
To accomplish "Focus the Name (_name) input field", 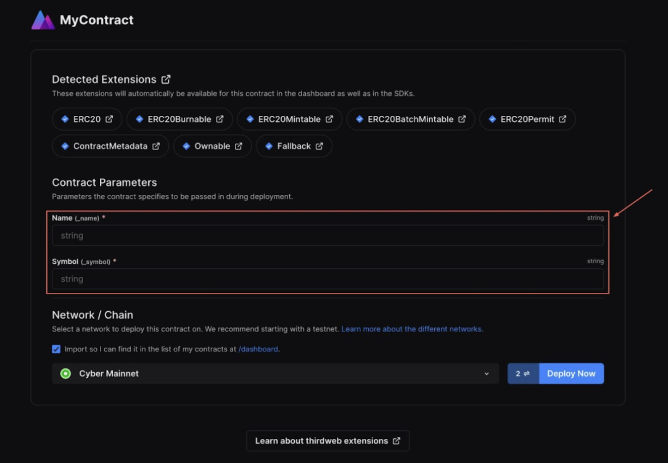I will pyautogui.click(x=328, y=236).
